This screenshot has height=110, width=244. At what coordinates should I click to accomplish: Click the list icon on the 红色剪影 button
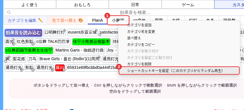33,44
